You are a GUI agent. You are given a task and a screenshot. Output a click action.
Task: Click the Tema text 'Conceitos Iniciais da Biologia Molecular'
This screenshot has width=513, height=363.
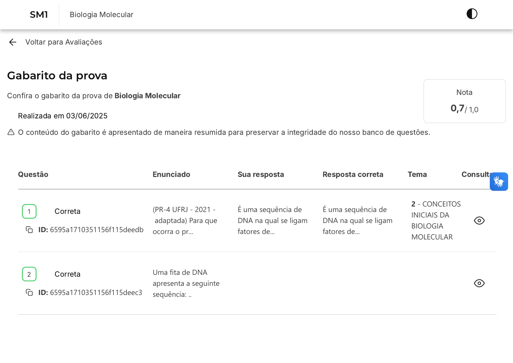pos(436,221)
